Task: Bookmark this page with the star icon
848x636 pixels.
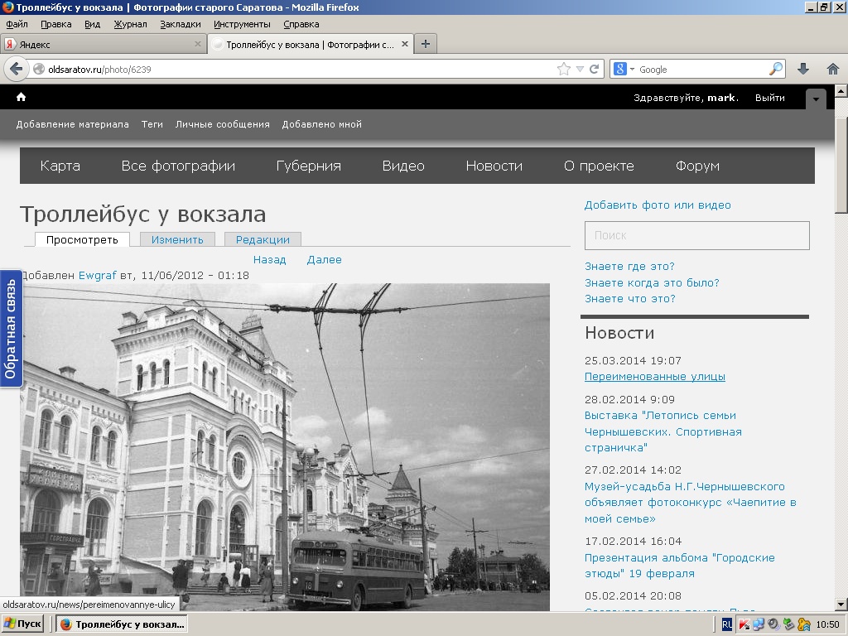Action: [564, 70]
